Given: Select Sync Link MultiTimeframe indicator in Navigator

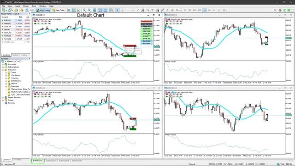Looking at the screenshot, I should 21,95.
